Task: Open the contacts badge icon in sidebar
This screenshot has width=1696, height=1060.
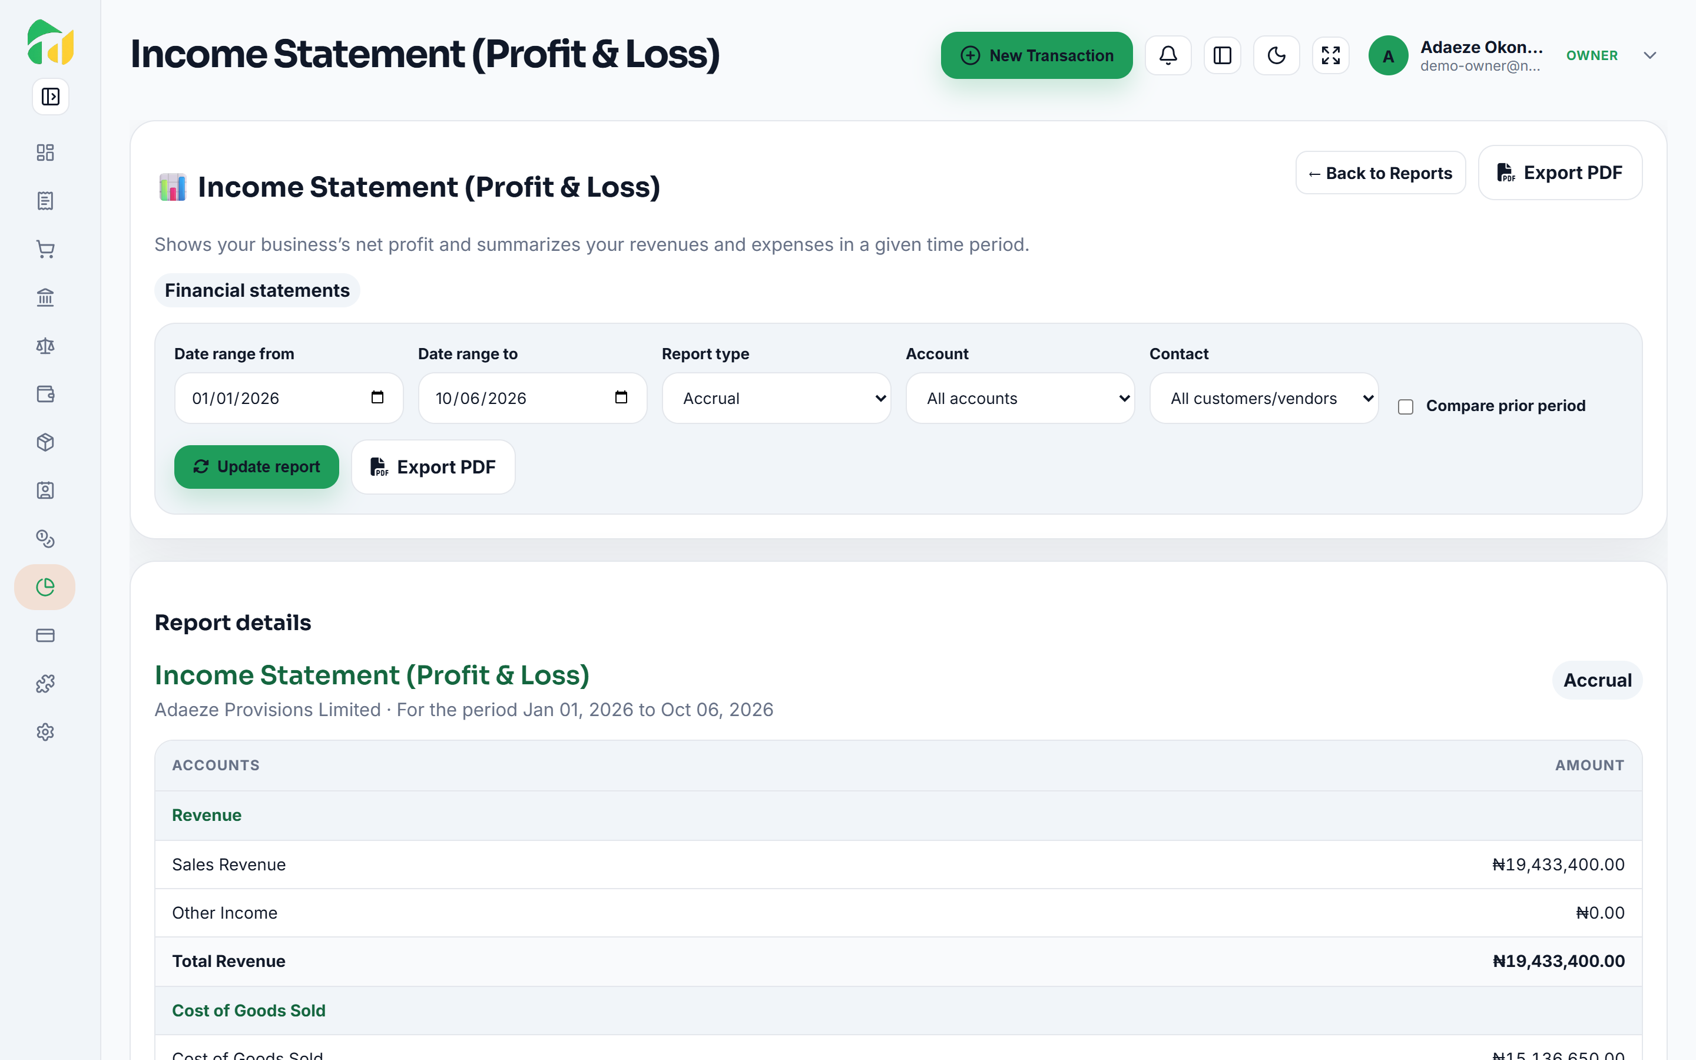Action: tap(45, 491)
